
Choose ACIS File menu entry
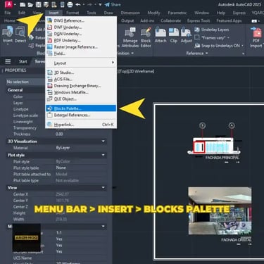pyautogui.click(x=81, y=79)
